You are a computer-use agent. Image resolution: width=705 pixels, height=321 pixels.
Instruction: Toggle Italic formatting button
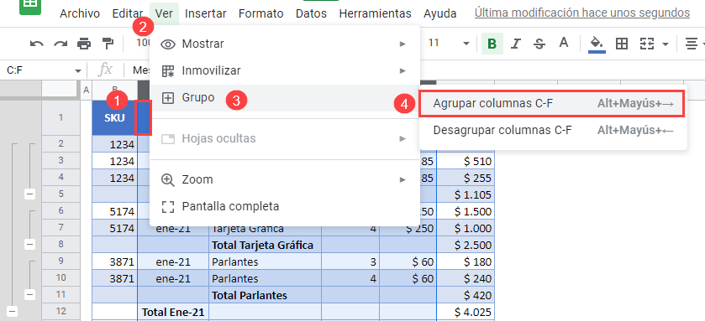(516, 44)
